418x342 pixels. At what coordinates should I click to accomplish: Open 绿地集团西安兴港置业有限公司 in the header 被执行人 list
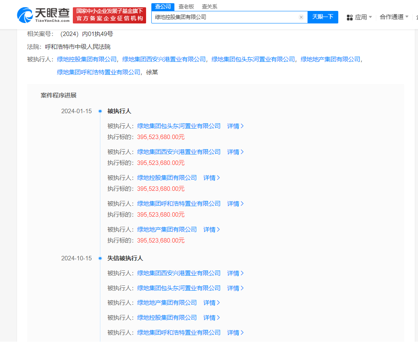pyautogui.click(x=164, y=59)
